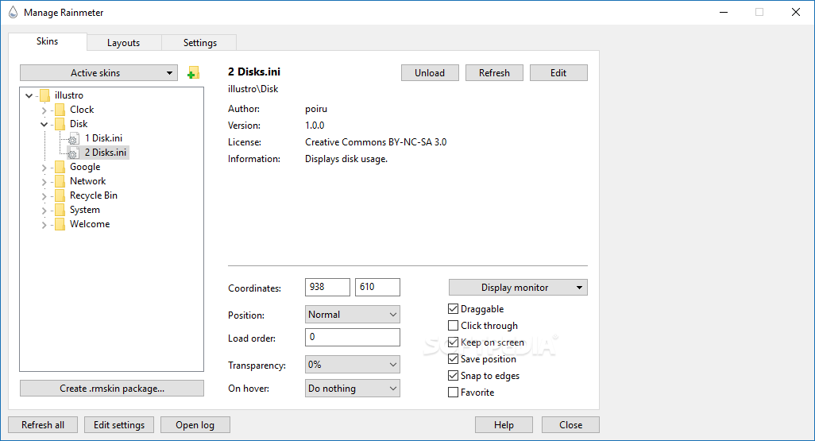Click the Load order input field

[x=353, y=337]
